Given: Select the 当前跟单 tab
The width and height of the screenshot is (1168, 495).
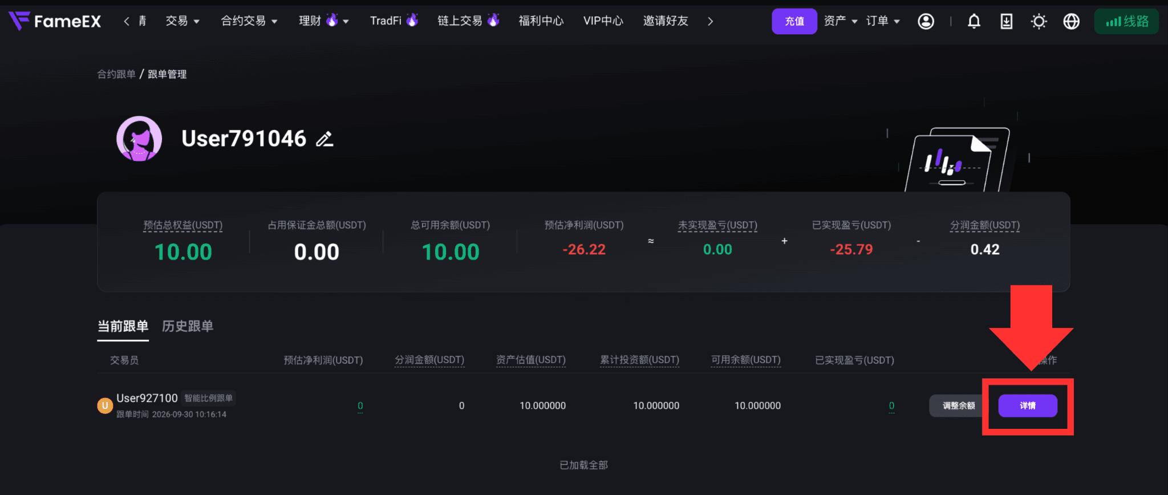Looking at the screenshot, I should pos(123,326).
